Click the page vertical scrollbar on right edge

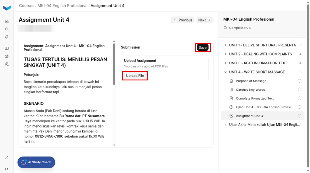coord(308,85)
